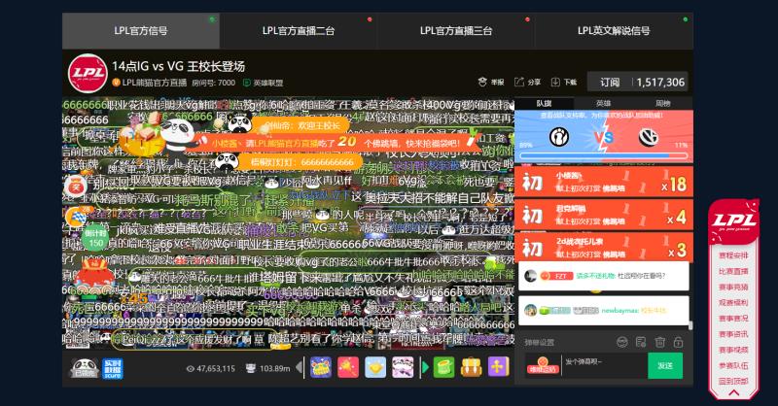This screenshot has height=406, width=778.
Task: Open the 队旗 panel tab
Action: pos(544,103)
